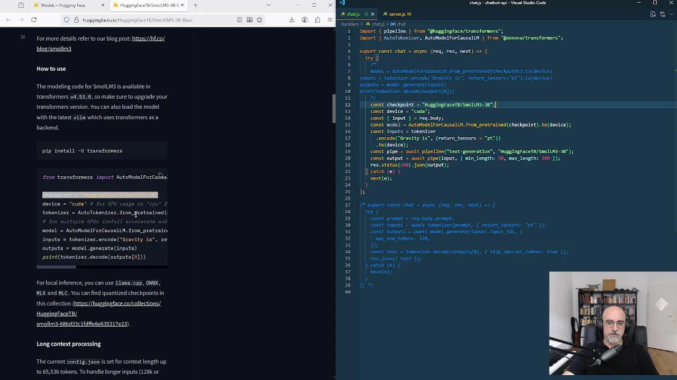Toggle reader view in address bar
The image size is (677, 380).
coord(240,20)
